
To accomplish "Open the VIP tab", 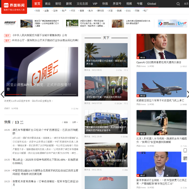I will (95, 4).
